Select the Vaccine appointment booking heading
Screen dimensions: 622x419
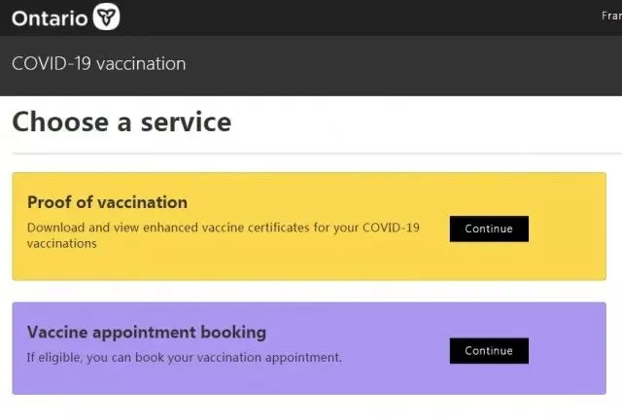click(147, 332)
